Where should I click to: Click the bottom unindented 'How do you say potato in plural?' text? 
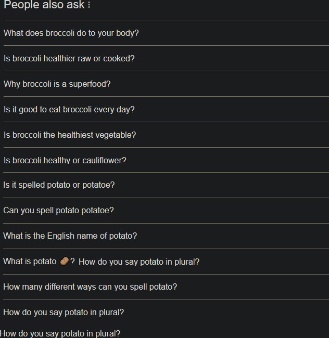[60, 334]
